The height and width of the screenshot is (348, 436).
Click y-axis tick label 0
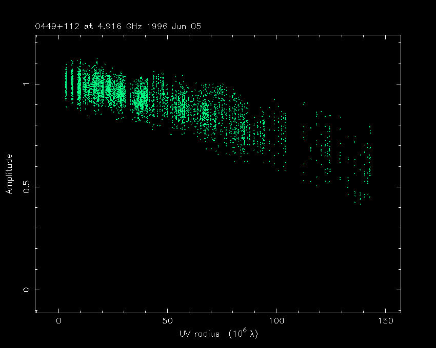coord(27,290)
